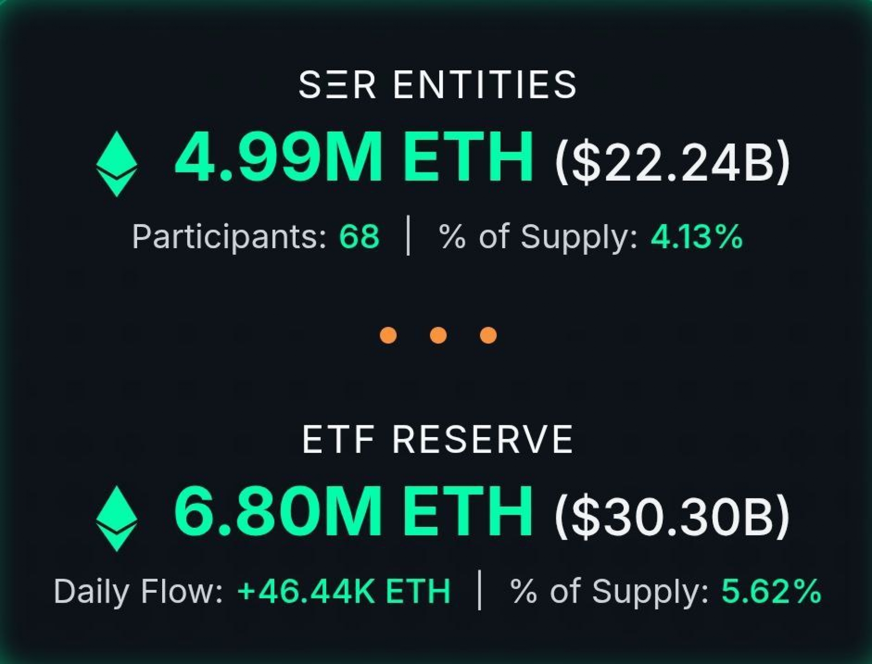Click the 6.80M ETH reserve value

(353, 512)
